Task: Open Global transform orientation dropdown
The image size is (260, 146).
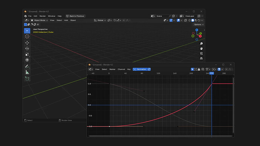Action: click(100, 20)
